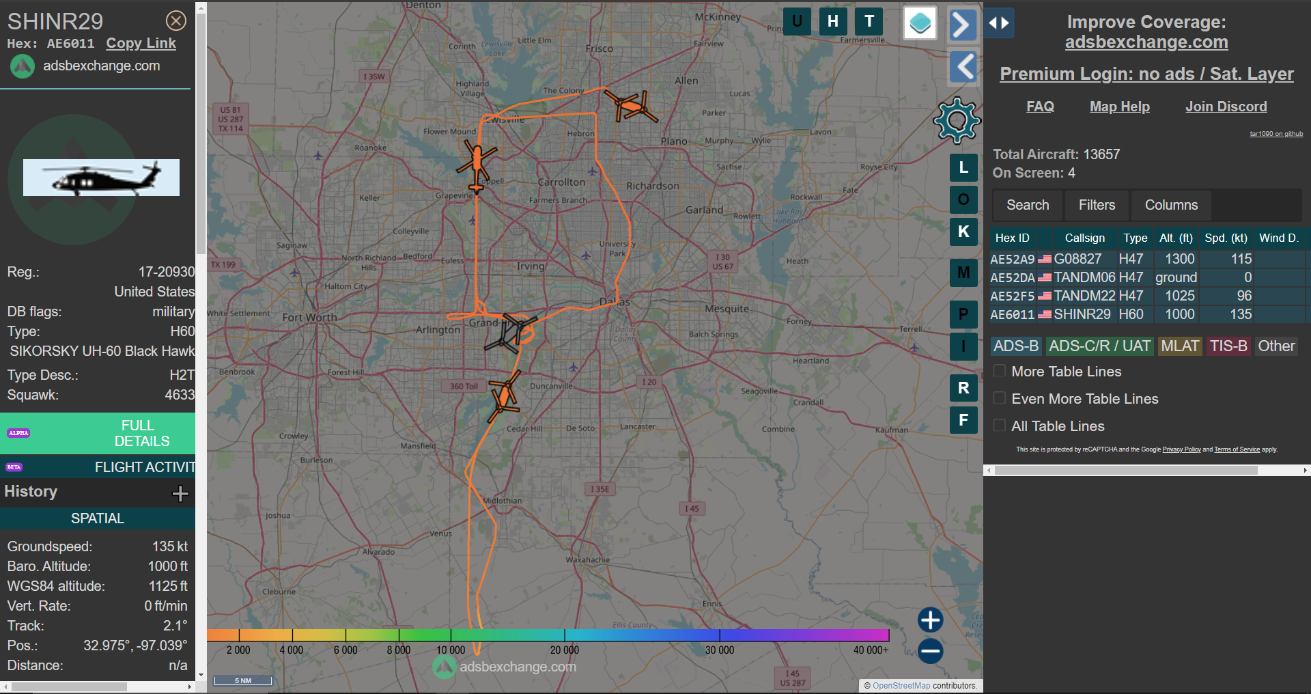This screenshot has width=1311, height=694.
Task: Open tar1090 on github link
Action: tap(1276, 134)
